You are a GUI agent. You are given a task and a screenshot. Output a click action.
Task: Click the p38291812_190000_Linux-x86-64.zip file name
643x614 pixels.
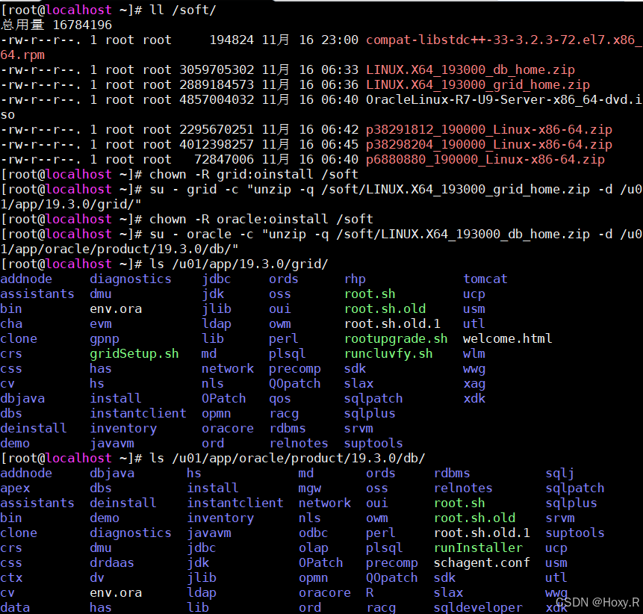pyautogui.click(x=489, y=130)
